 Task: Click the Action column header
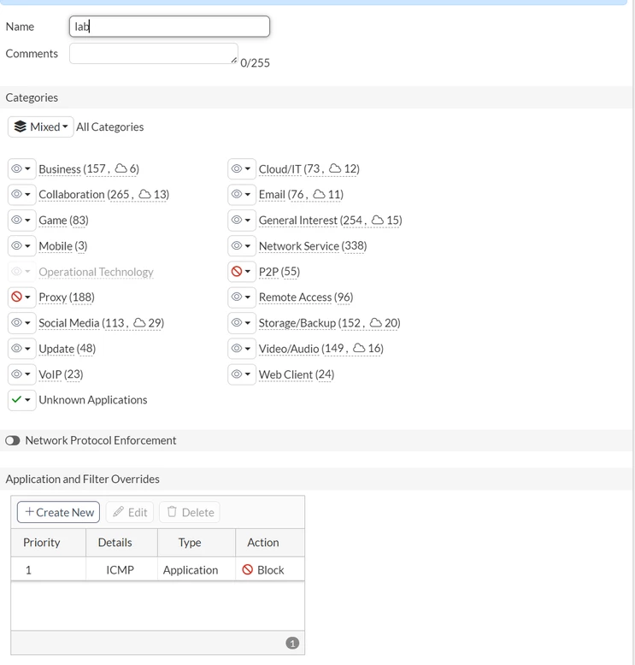coord(270,543)
